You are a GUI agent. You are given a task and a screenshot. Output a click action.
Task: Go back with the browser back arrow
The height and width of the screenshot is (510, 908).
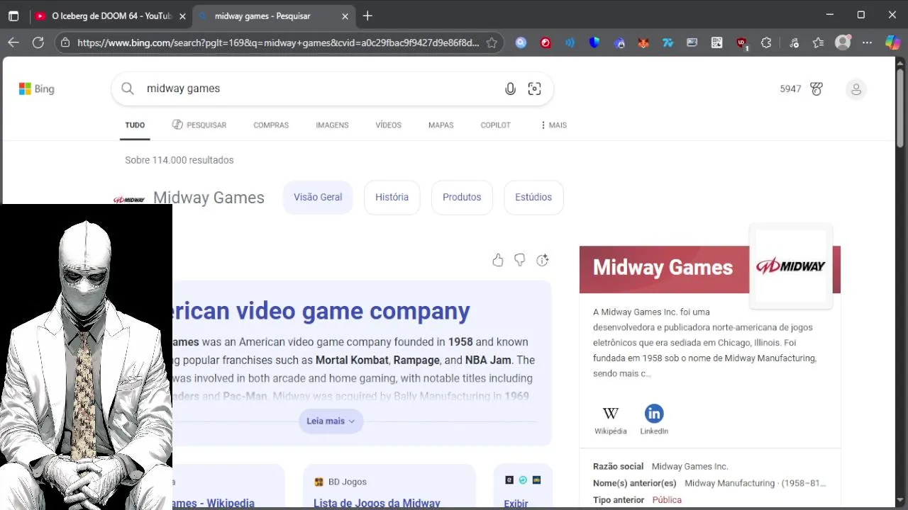click(x=13, y=42)
